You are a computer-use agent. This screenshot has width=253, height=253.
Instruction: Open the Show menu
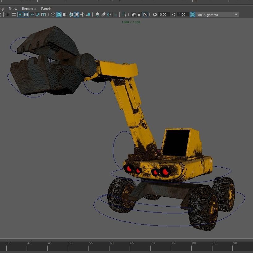tap(13, 9)
